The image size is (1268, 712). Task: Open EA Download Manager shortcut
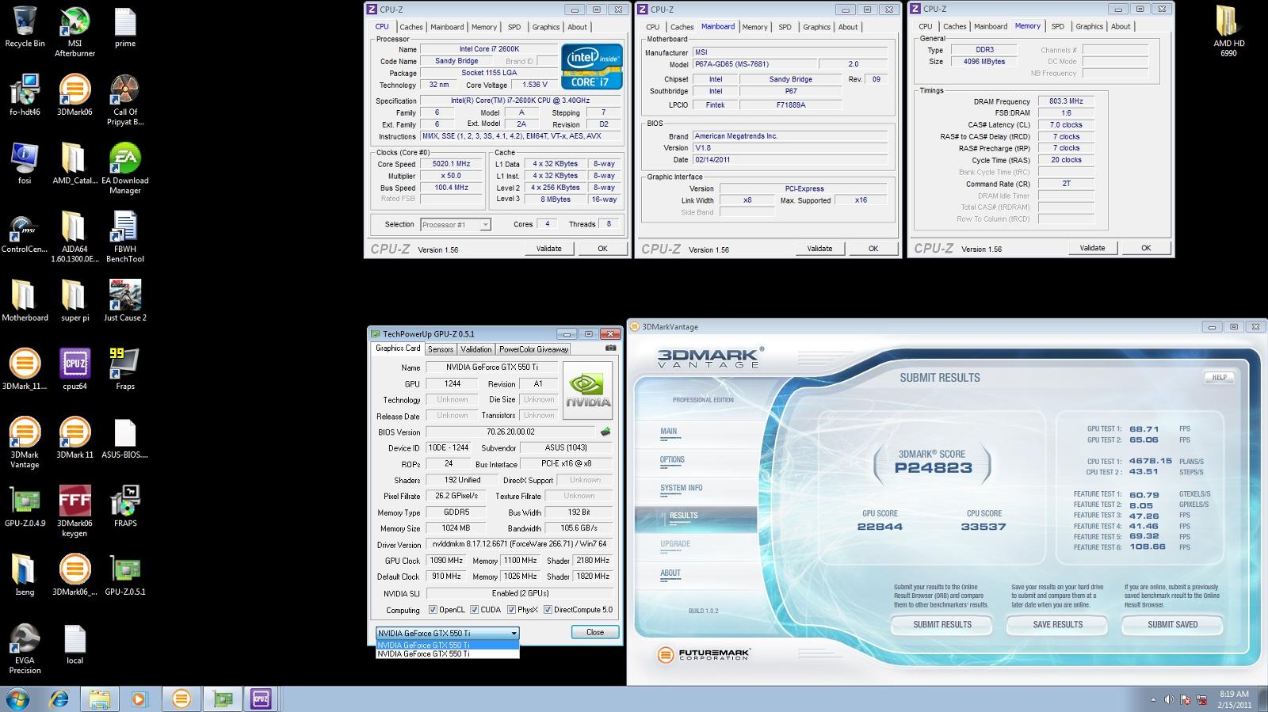(125, 169)
